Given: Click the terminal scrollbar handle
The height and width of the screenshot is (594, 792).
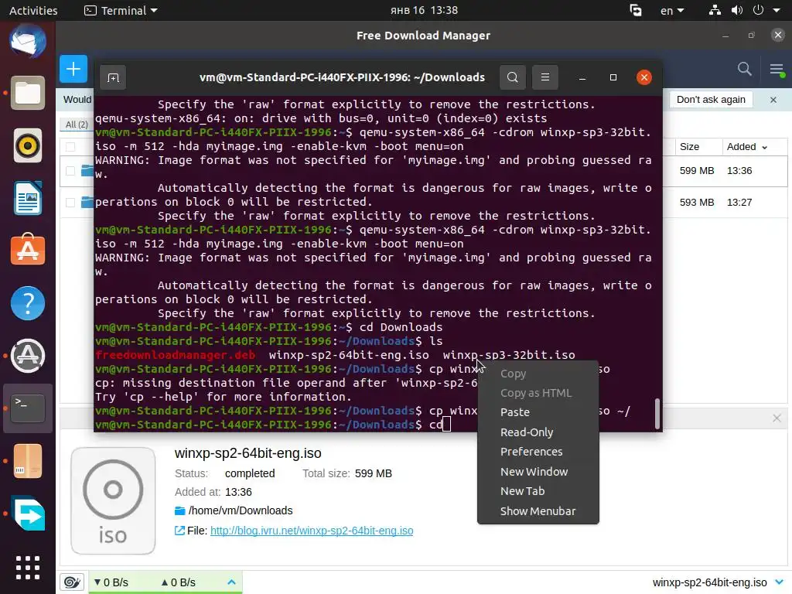Looking at the screenshot, I should click(x=657, y=414).
